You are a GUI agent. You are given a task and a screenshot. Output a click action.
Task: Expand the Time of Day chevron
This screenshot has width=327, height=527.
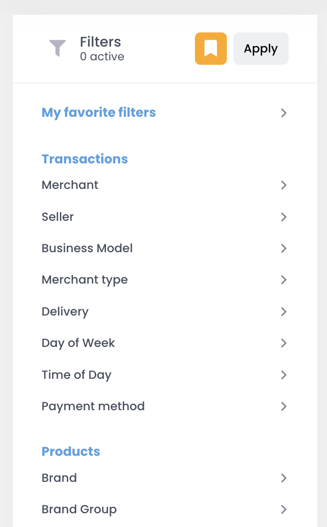tap(284, 375)
